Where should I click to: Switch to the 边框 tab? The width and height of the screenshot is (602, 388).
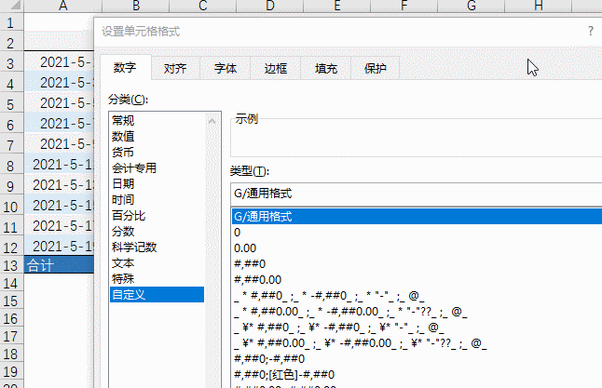pos(275,68)
